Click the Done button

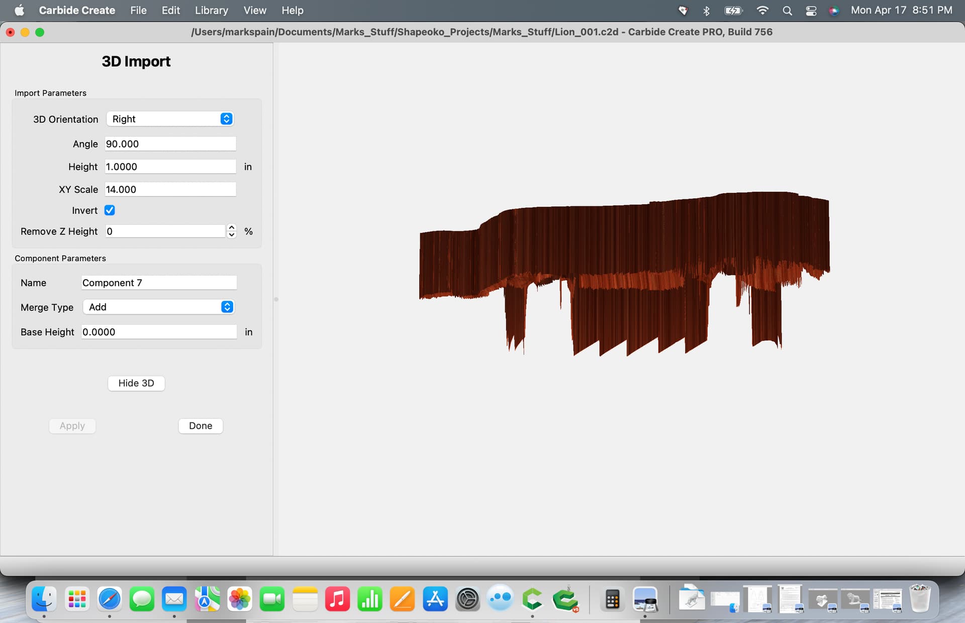point(201,426)
